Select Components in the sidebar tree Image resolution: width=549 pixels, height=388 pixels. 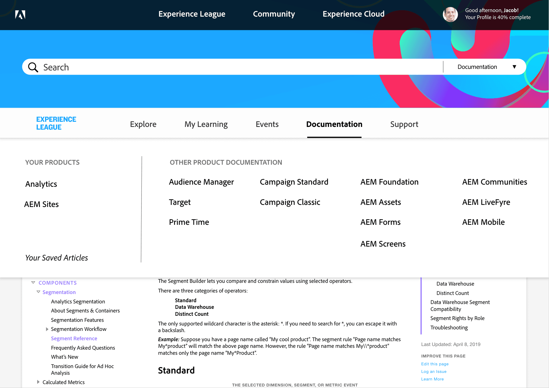(57, 283)
